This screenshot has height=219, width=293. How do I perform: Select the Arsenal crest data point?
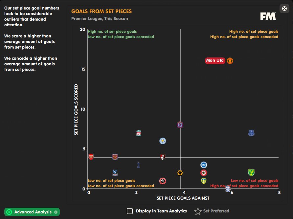pyautogui.click(x=91, y=157)
